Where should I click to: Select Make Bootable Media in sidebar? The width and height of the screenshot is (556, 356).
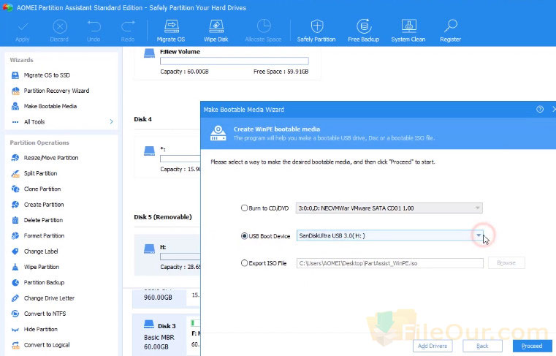click(44, 107)
